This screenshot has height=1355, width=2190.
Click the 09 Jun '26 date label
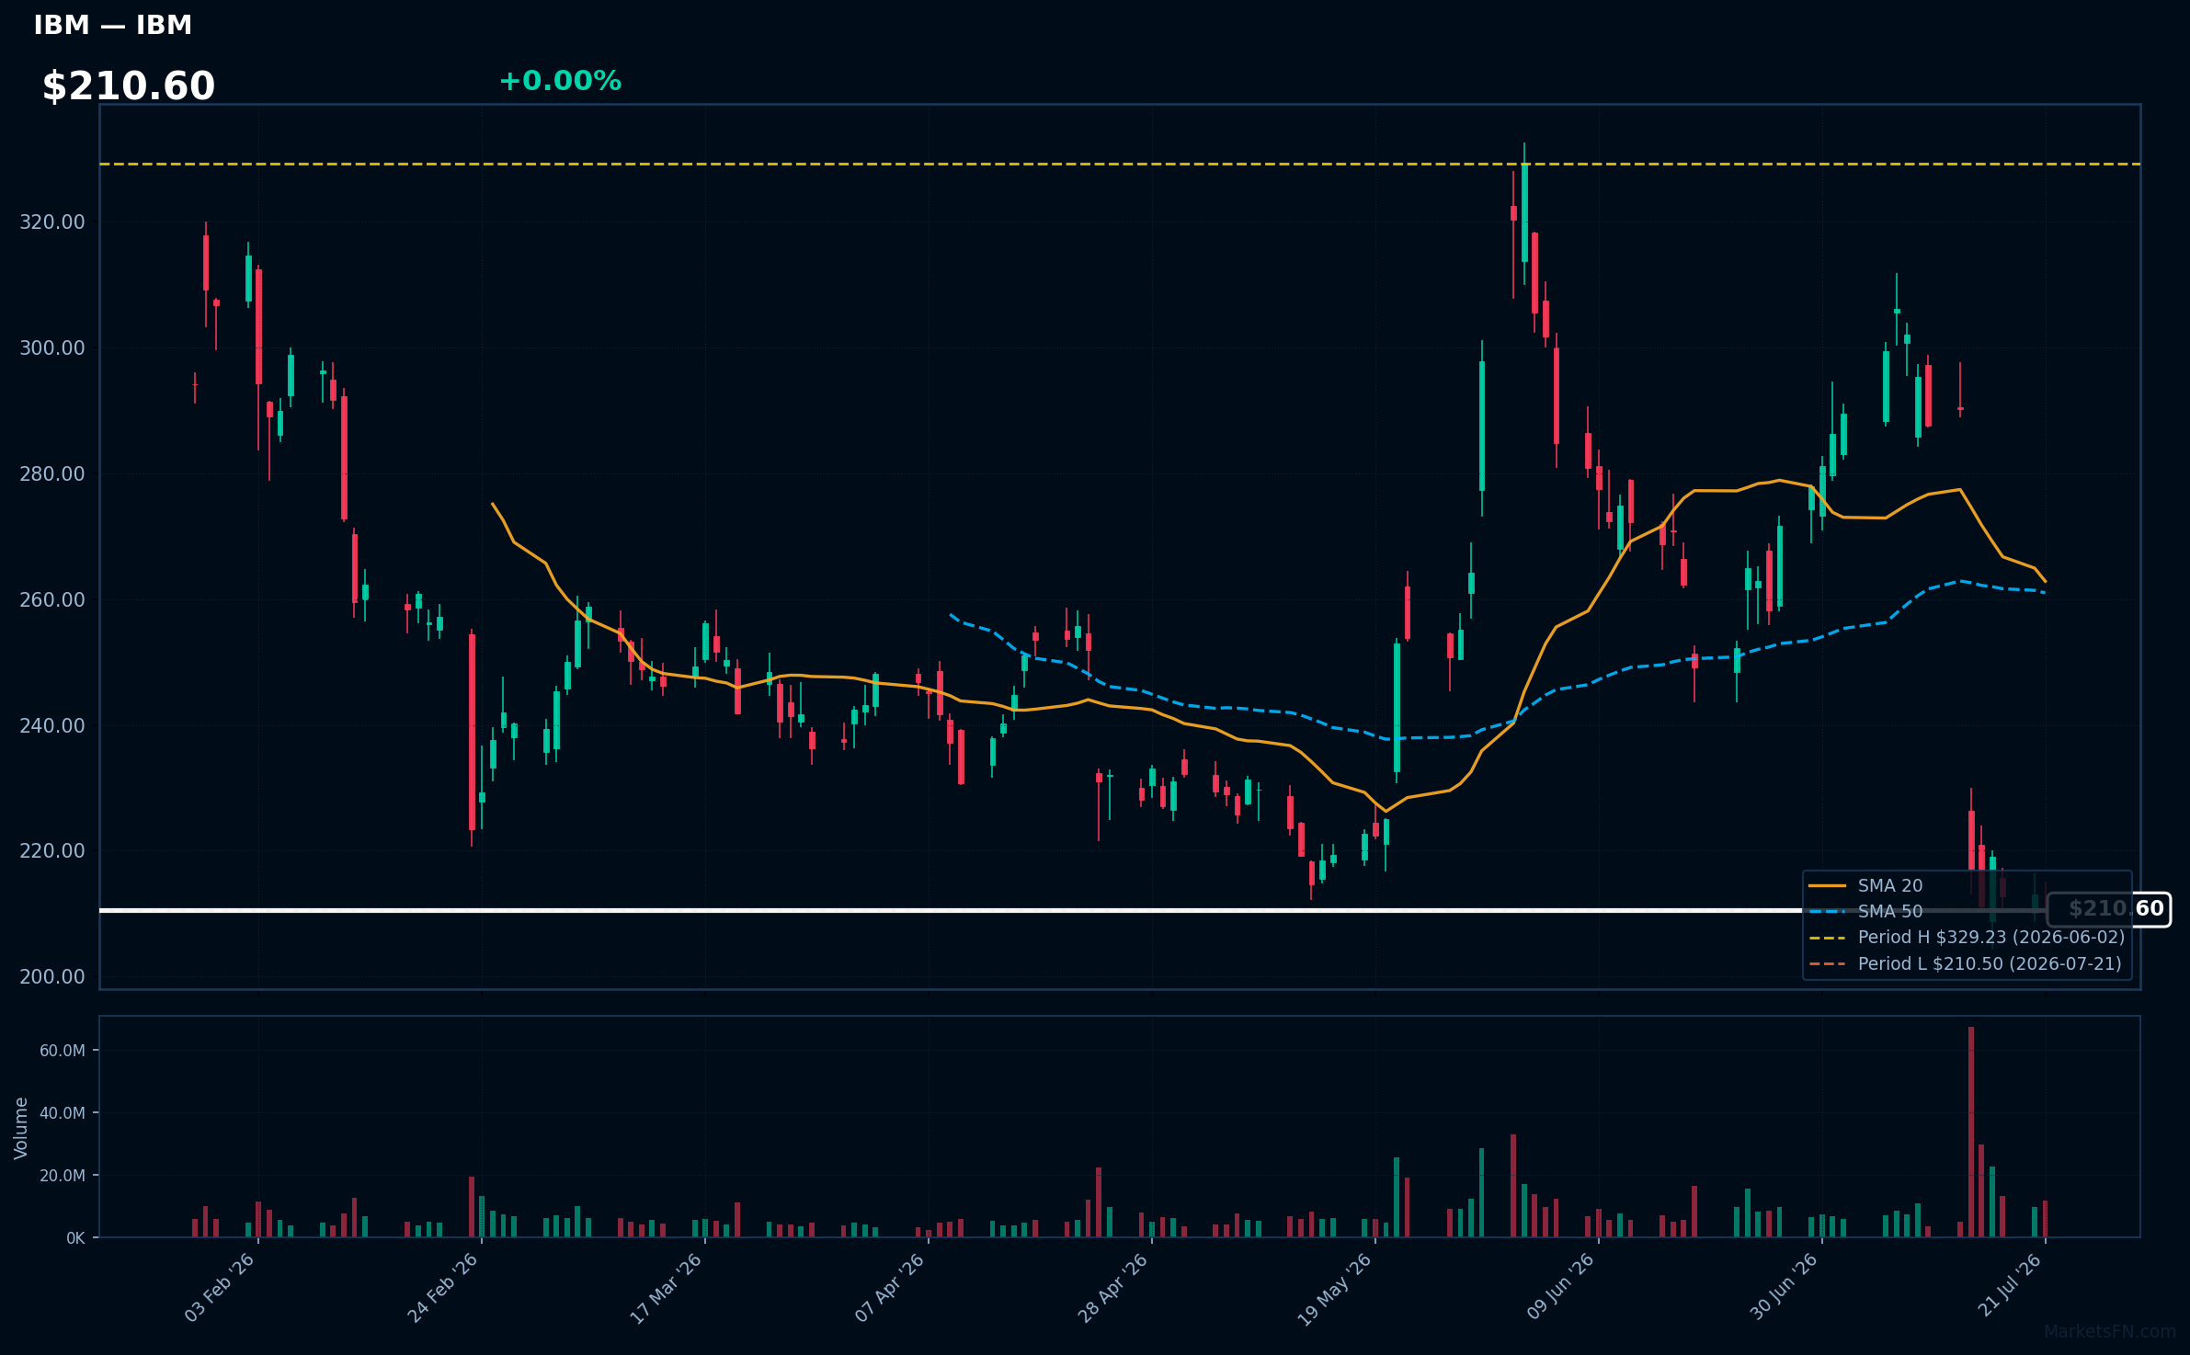pos(1561,1287)
